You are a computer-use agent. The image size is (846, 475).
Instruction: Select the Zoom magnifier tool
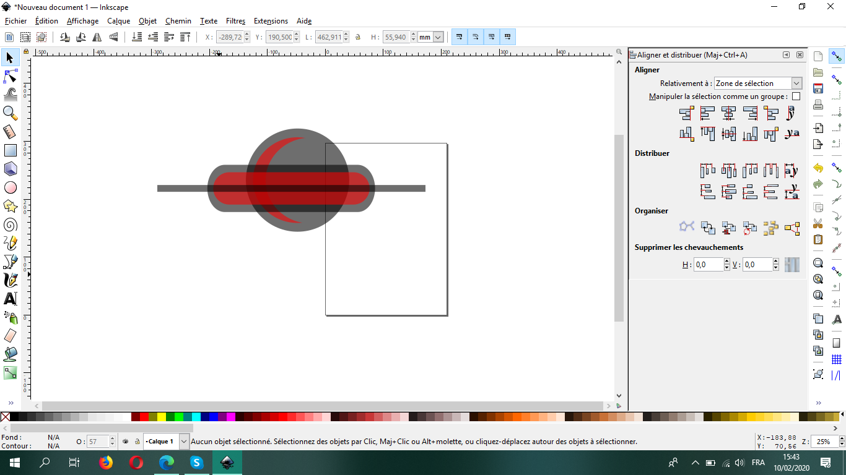(x=10, y=113)
